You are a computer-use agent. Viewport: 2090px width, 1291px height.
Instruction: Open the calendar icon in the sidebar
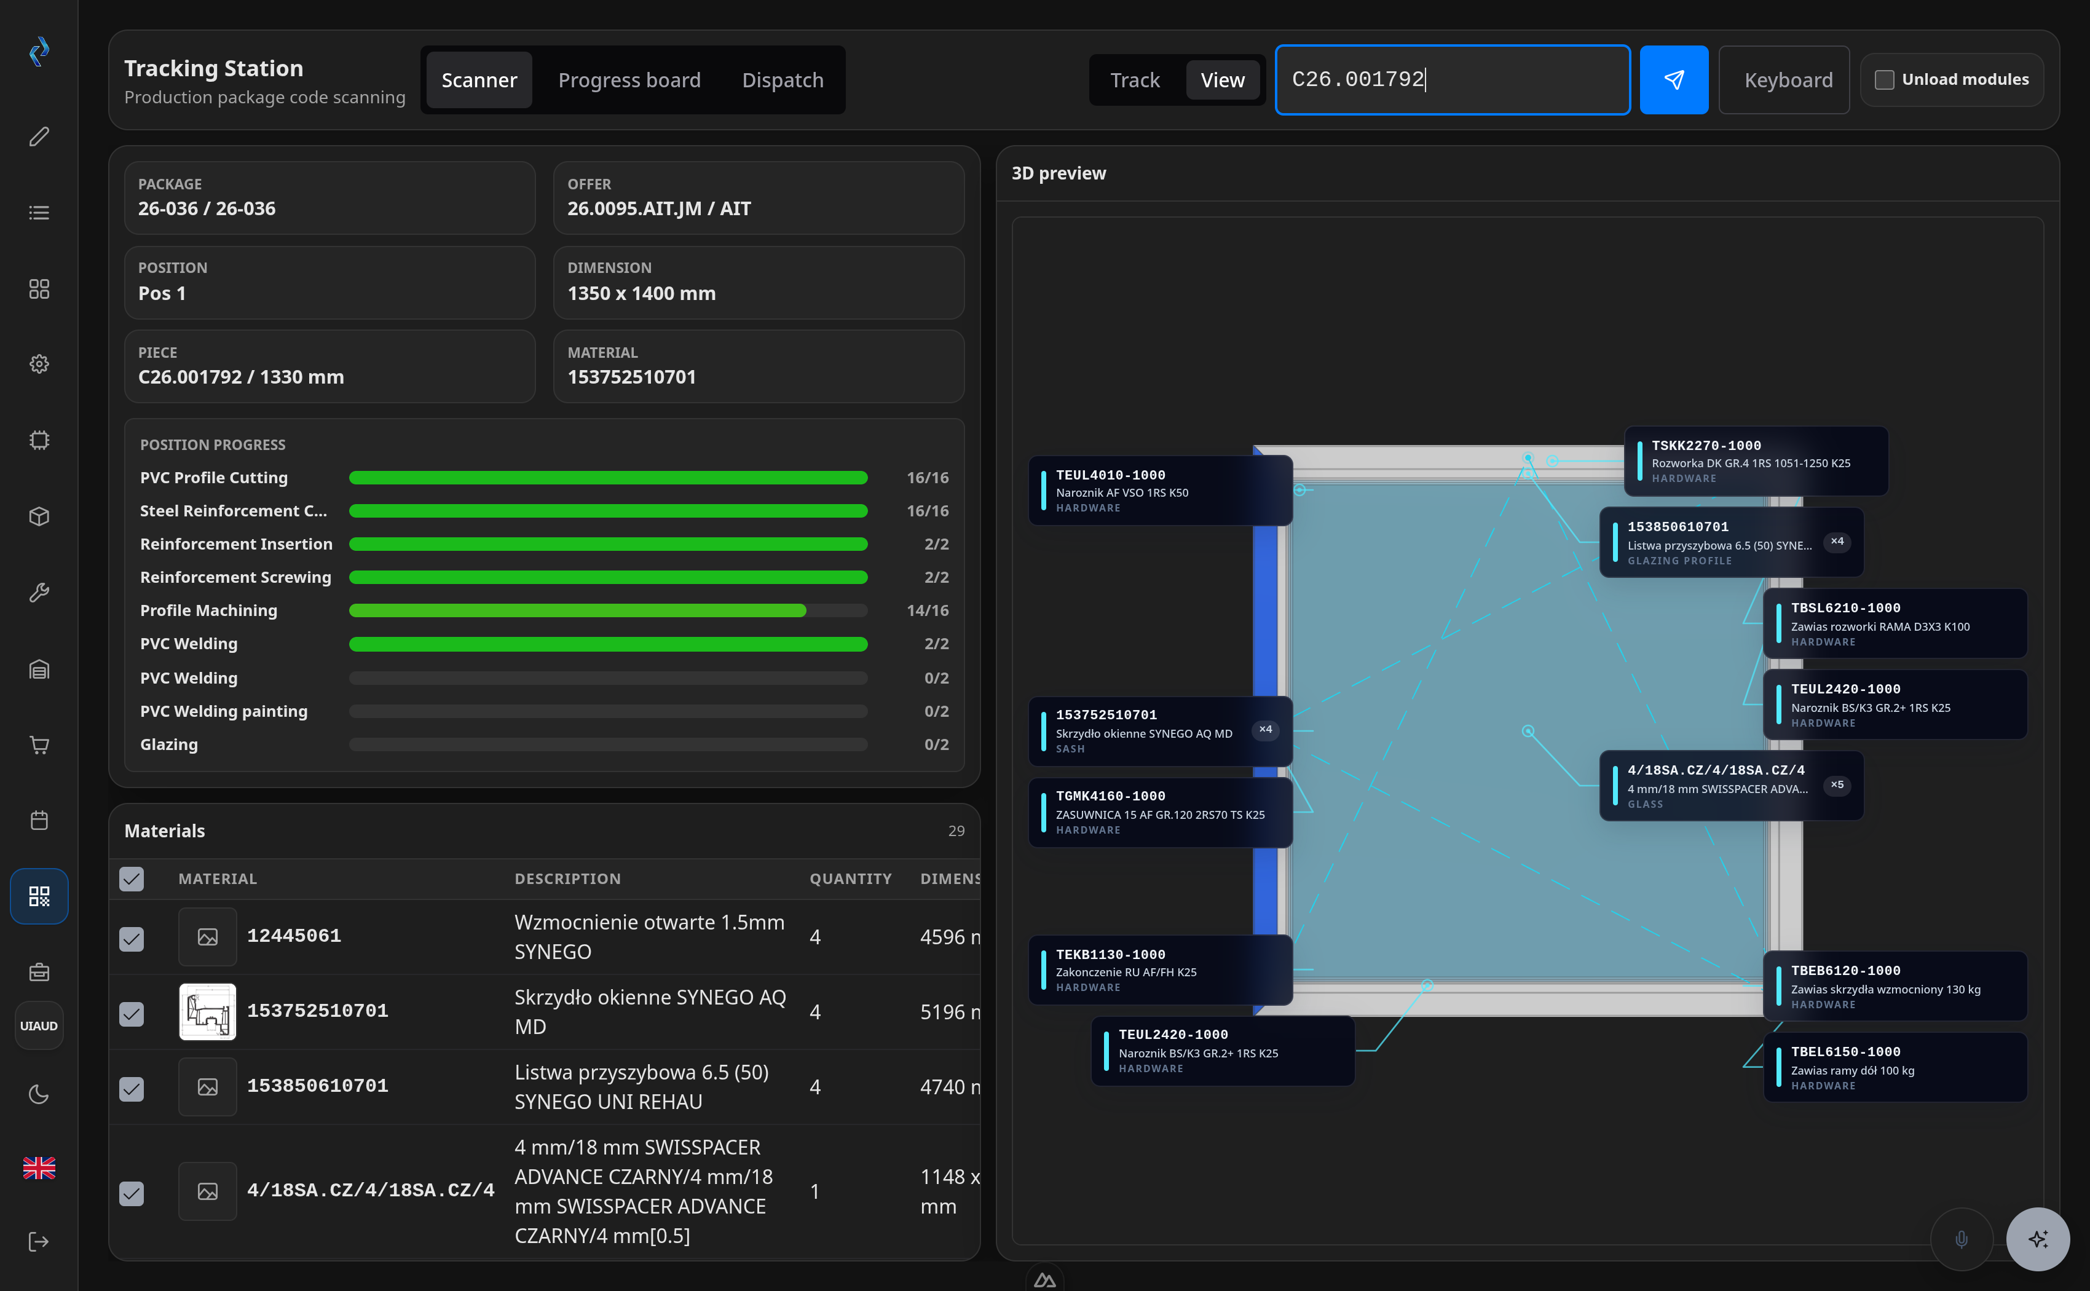[38, 821]
